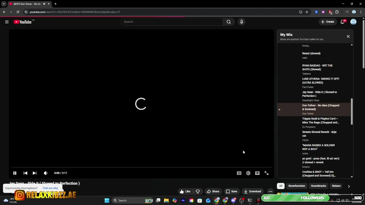Click the taskbar Search box
This screenshot has width=365, height=205.
pos(133,200)
